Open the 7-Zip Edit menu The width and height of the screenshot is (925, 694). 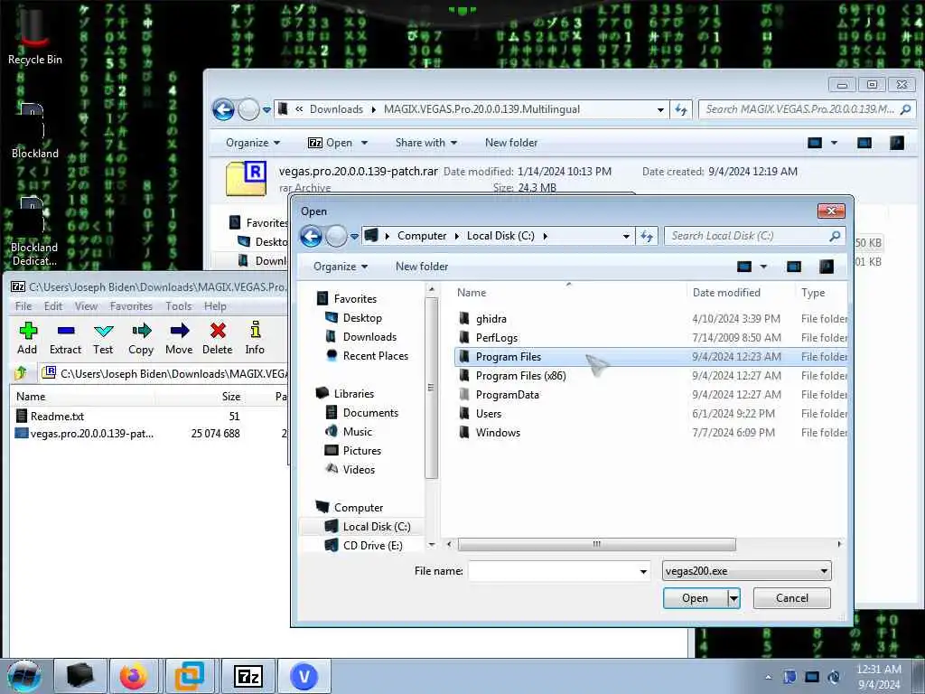53,305
